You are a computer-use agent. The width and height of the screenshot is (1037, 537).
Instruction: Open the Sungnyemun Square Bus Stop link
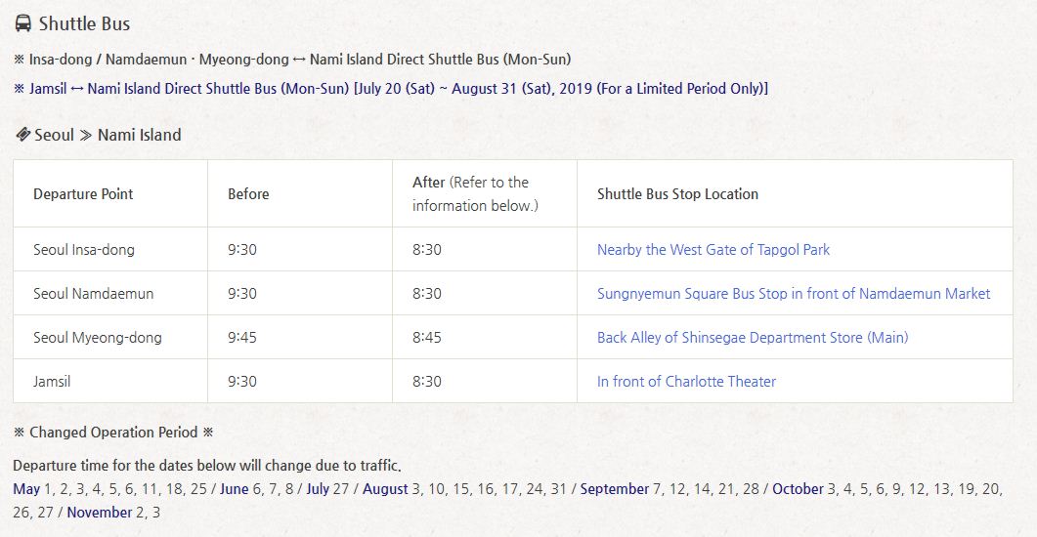tap(793, 294)
